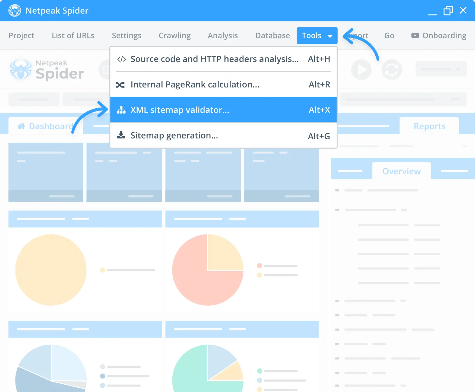Viewport: 475px width, 392px height.
Task: Select Internal PageRank calculation
Action: (223, 84)
